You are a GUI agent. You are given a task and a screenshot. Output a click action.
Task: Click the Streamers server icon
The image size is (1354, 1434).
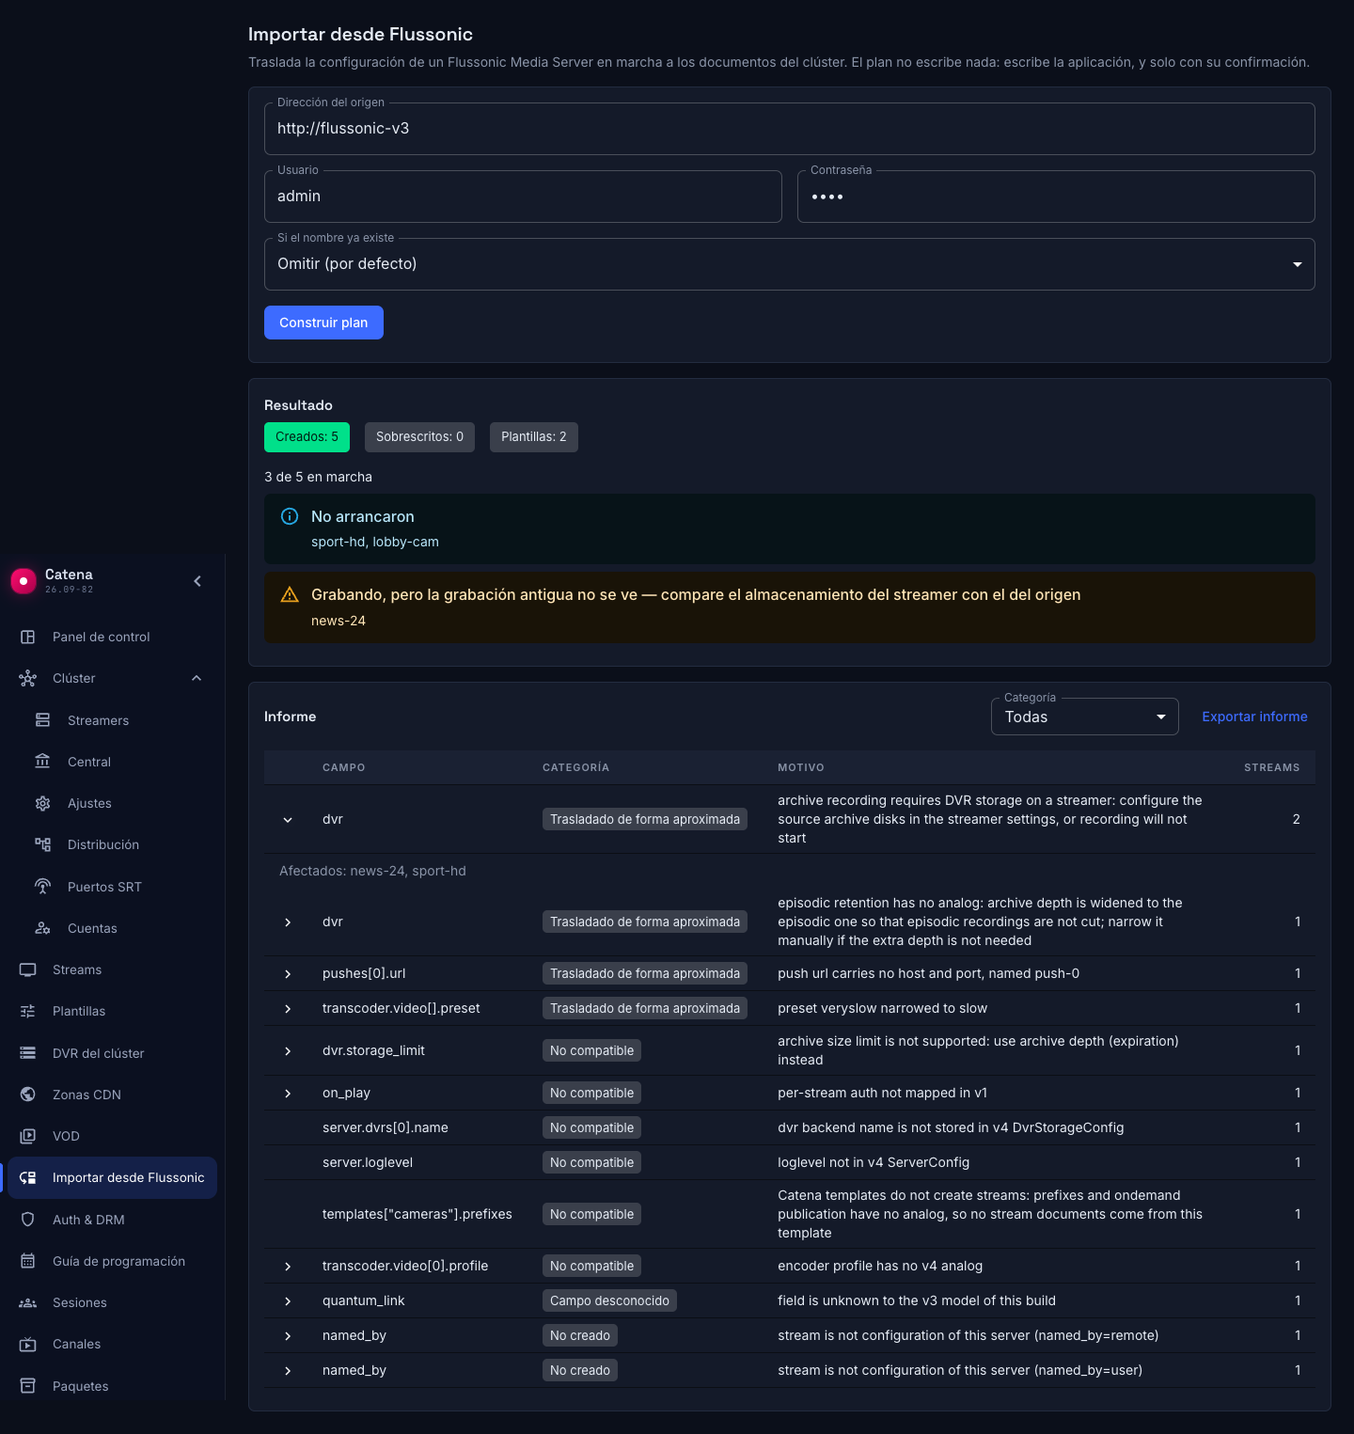point(43,720)
